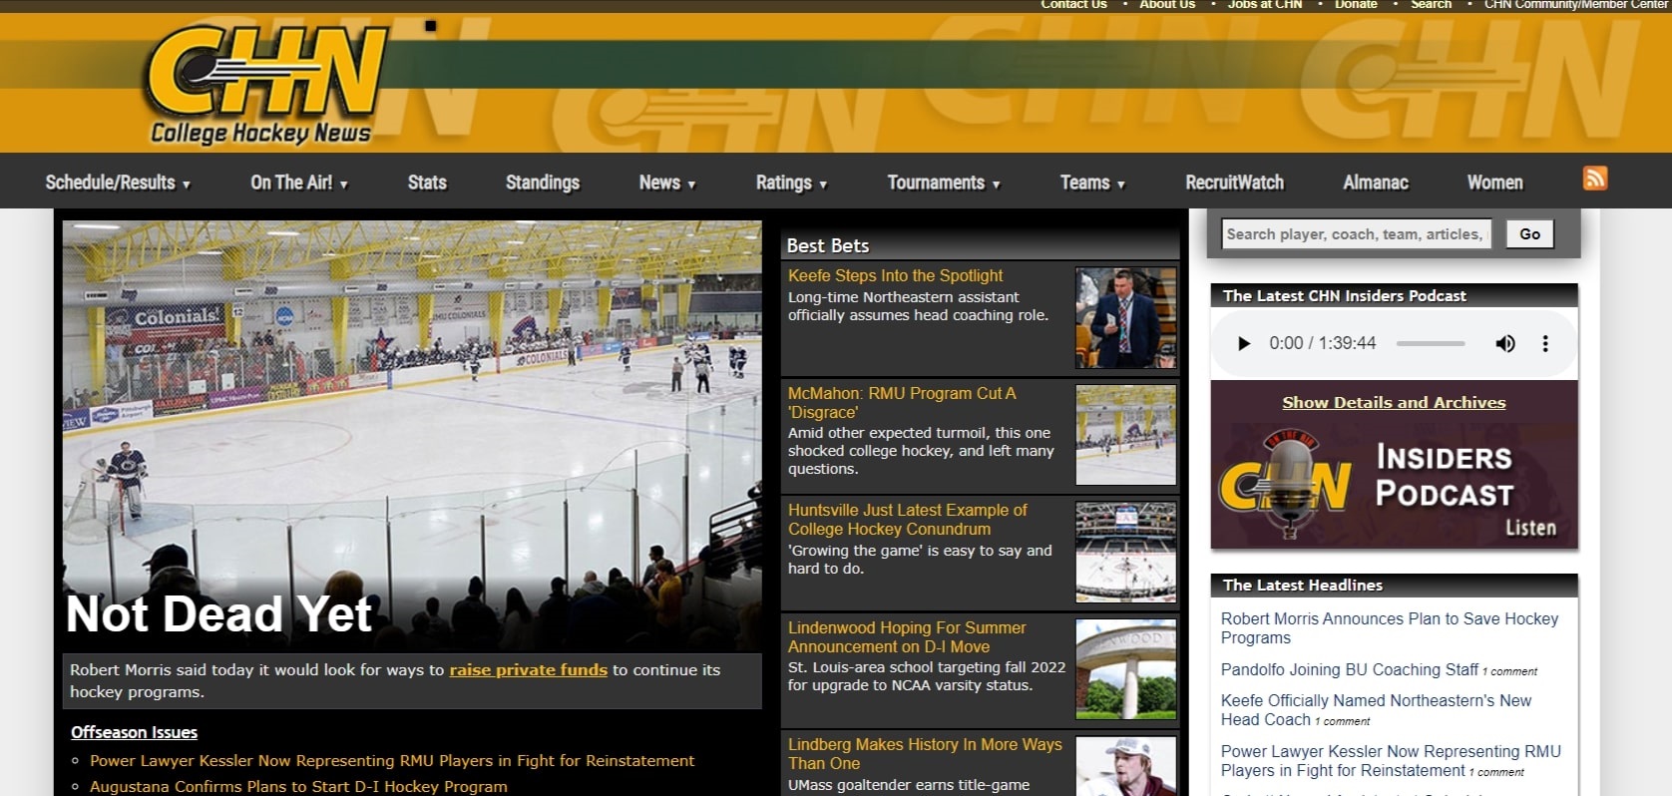Focus the player, coach, team search field
The image size is (1672, 796).
1357,234
